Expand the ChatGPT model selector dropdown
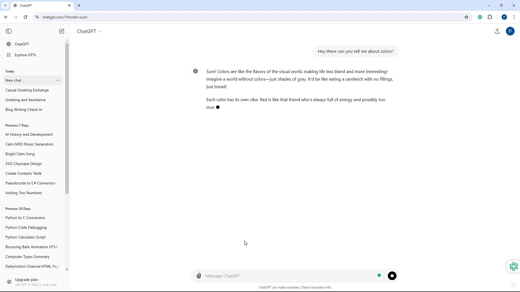520x292 pixels. coord(89,31)
